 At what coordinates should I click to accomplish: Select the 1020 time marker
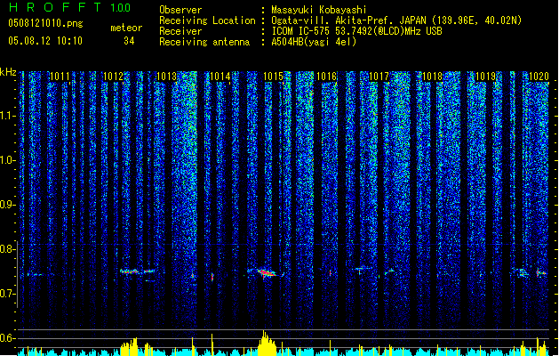coord(539,76)
